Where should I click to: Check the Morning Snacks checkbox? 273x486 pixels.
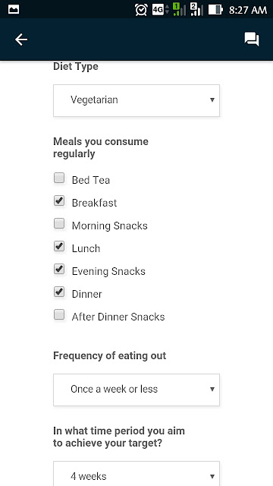pos(59,223)
